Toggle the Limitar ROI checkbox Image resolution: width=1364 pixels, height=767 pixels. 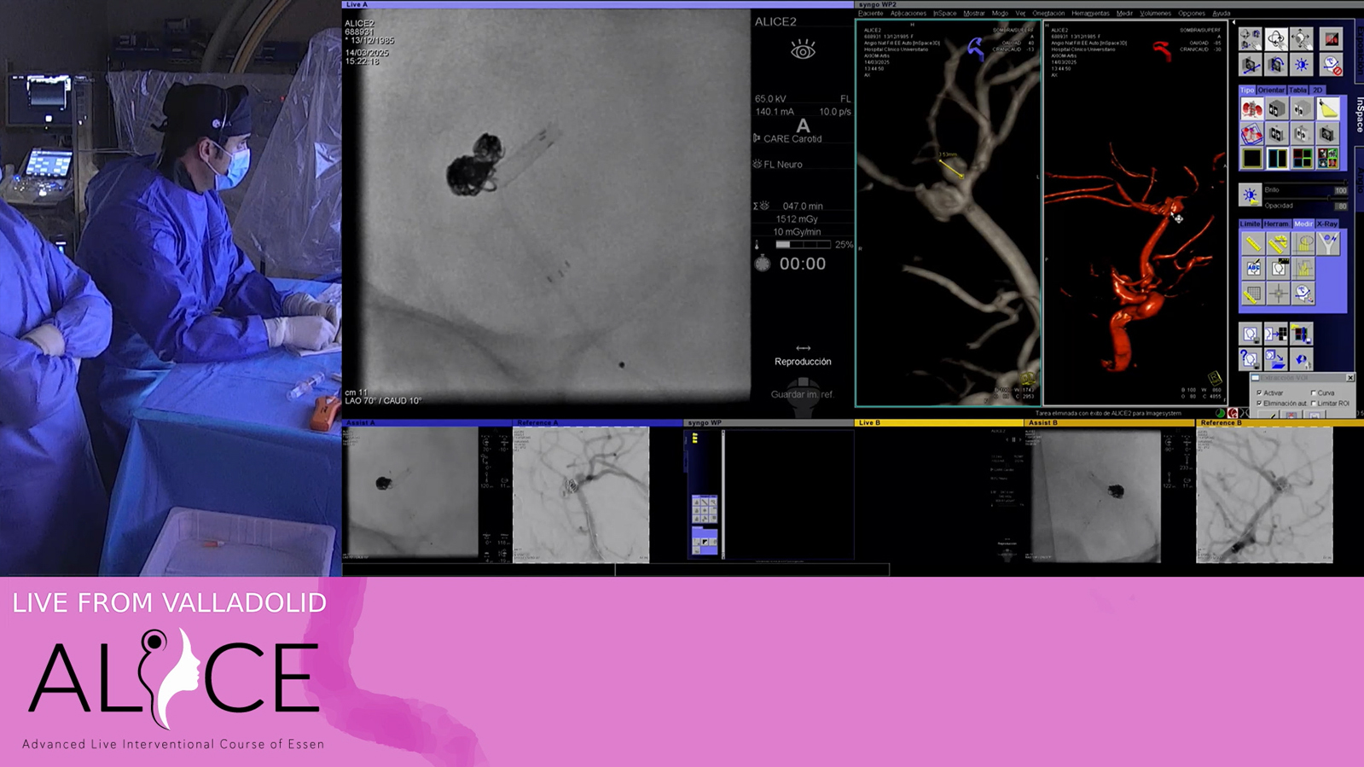[x=1314, y=403]
